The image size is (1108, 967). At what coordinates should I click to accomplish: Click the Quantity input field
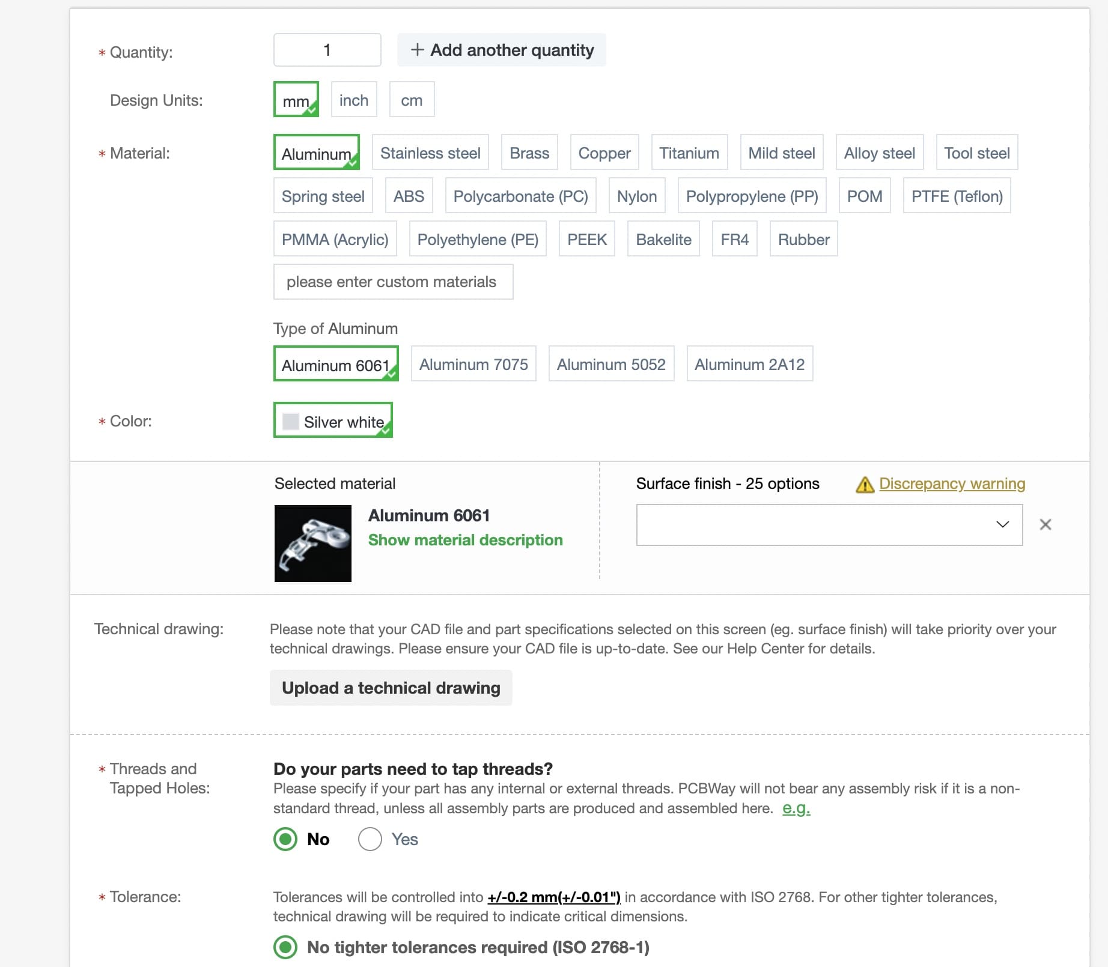pyautogui.click(x=327, y=50)
